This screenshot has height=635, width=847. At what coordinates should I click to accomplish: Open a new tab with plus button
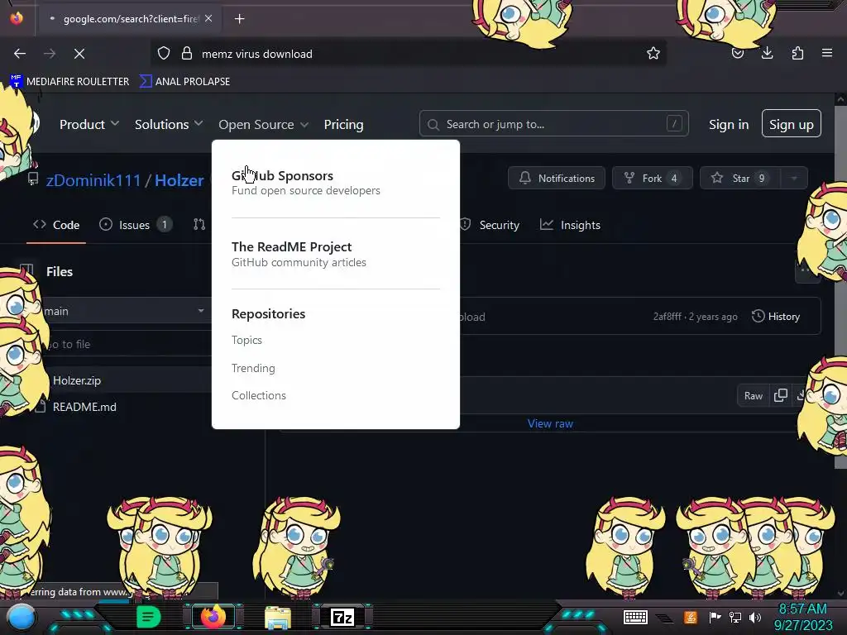239,19
